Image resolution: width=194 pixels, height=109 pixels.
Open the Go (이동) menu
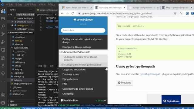[x=52, y=5]
